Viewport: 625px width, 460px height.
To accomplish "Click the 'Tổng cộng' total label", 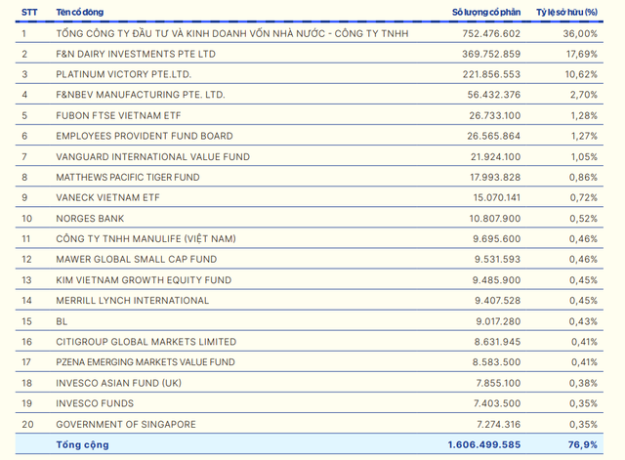I will pos(82,444).
